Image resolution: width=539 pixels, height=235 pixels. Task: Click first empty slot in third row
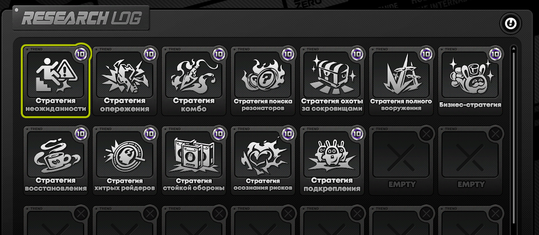click(56, 220)
